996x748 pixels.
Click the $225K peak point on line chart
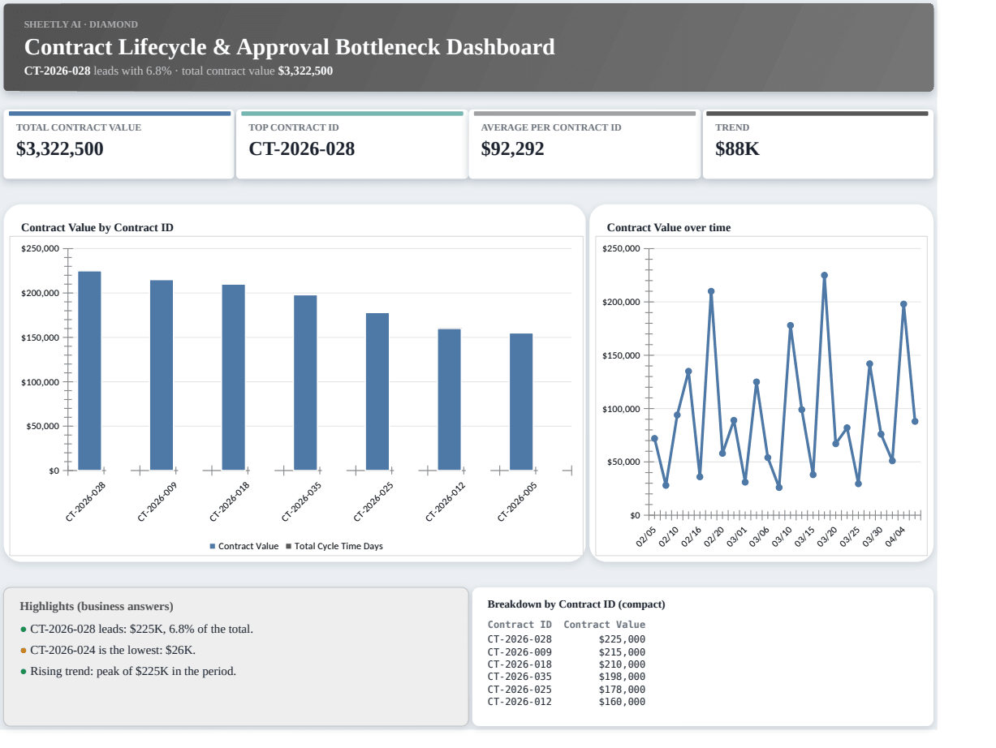tap(824, 275)
